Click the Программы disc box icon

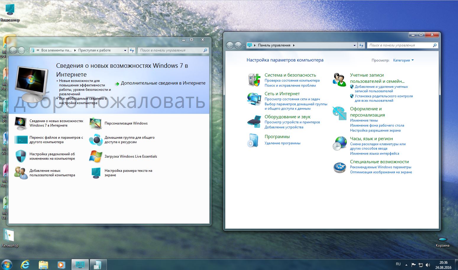click(x=253, y=140)
